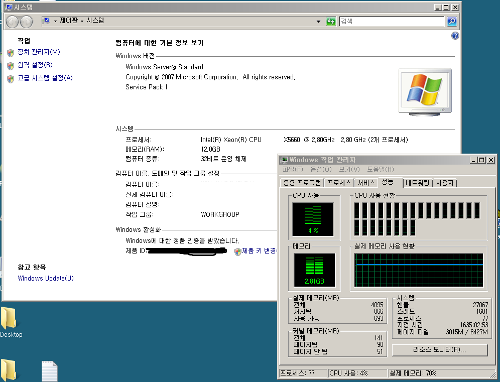Select the Windows Server® Standard text
Screen dimensions: 500x382
coord(164,67)
